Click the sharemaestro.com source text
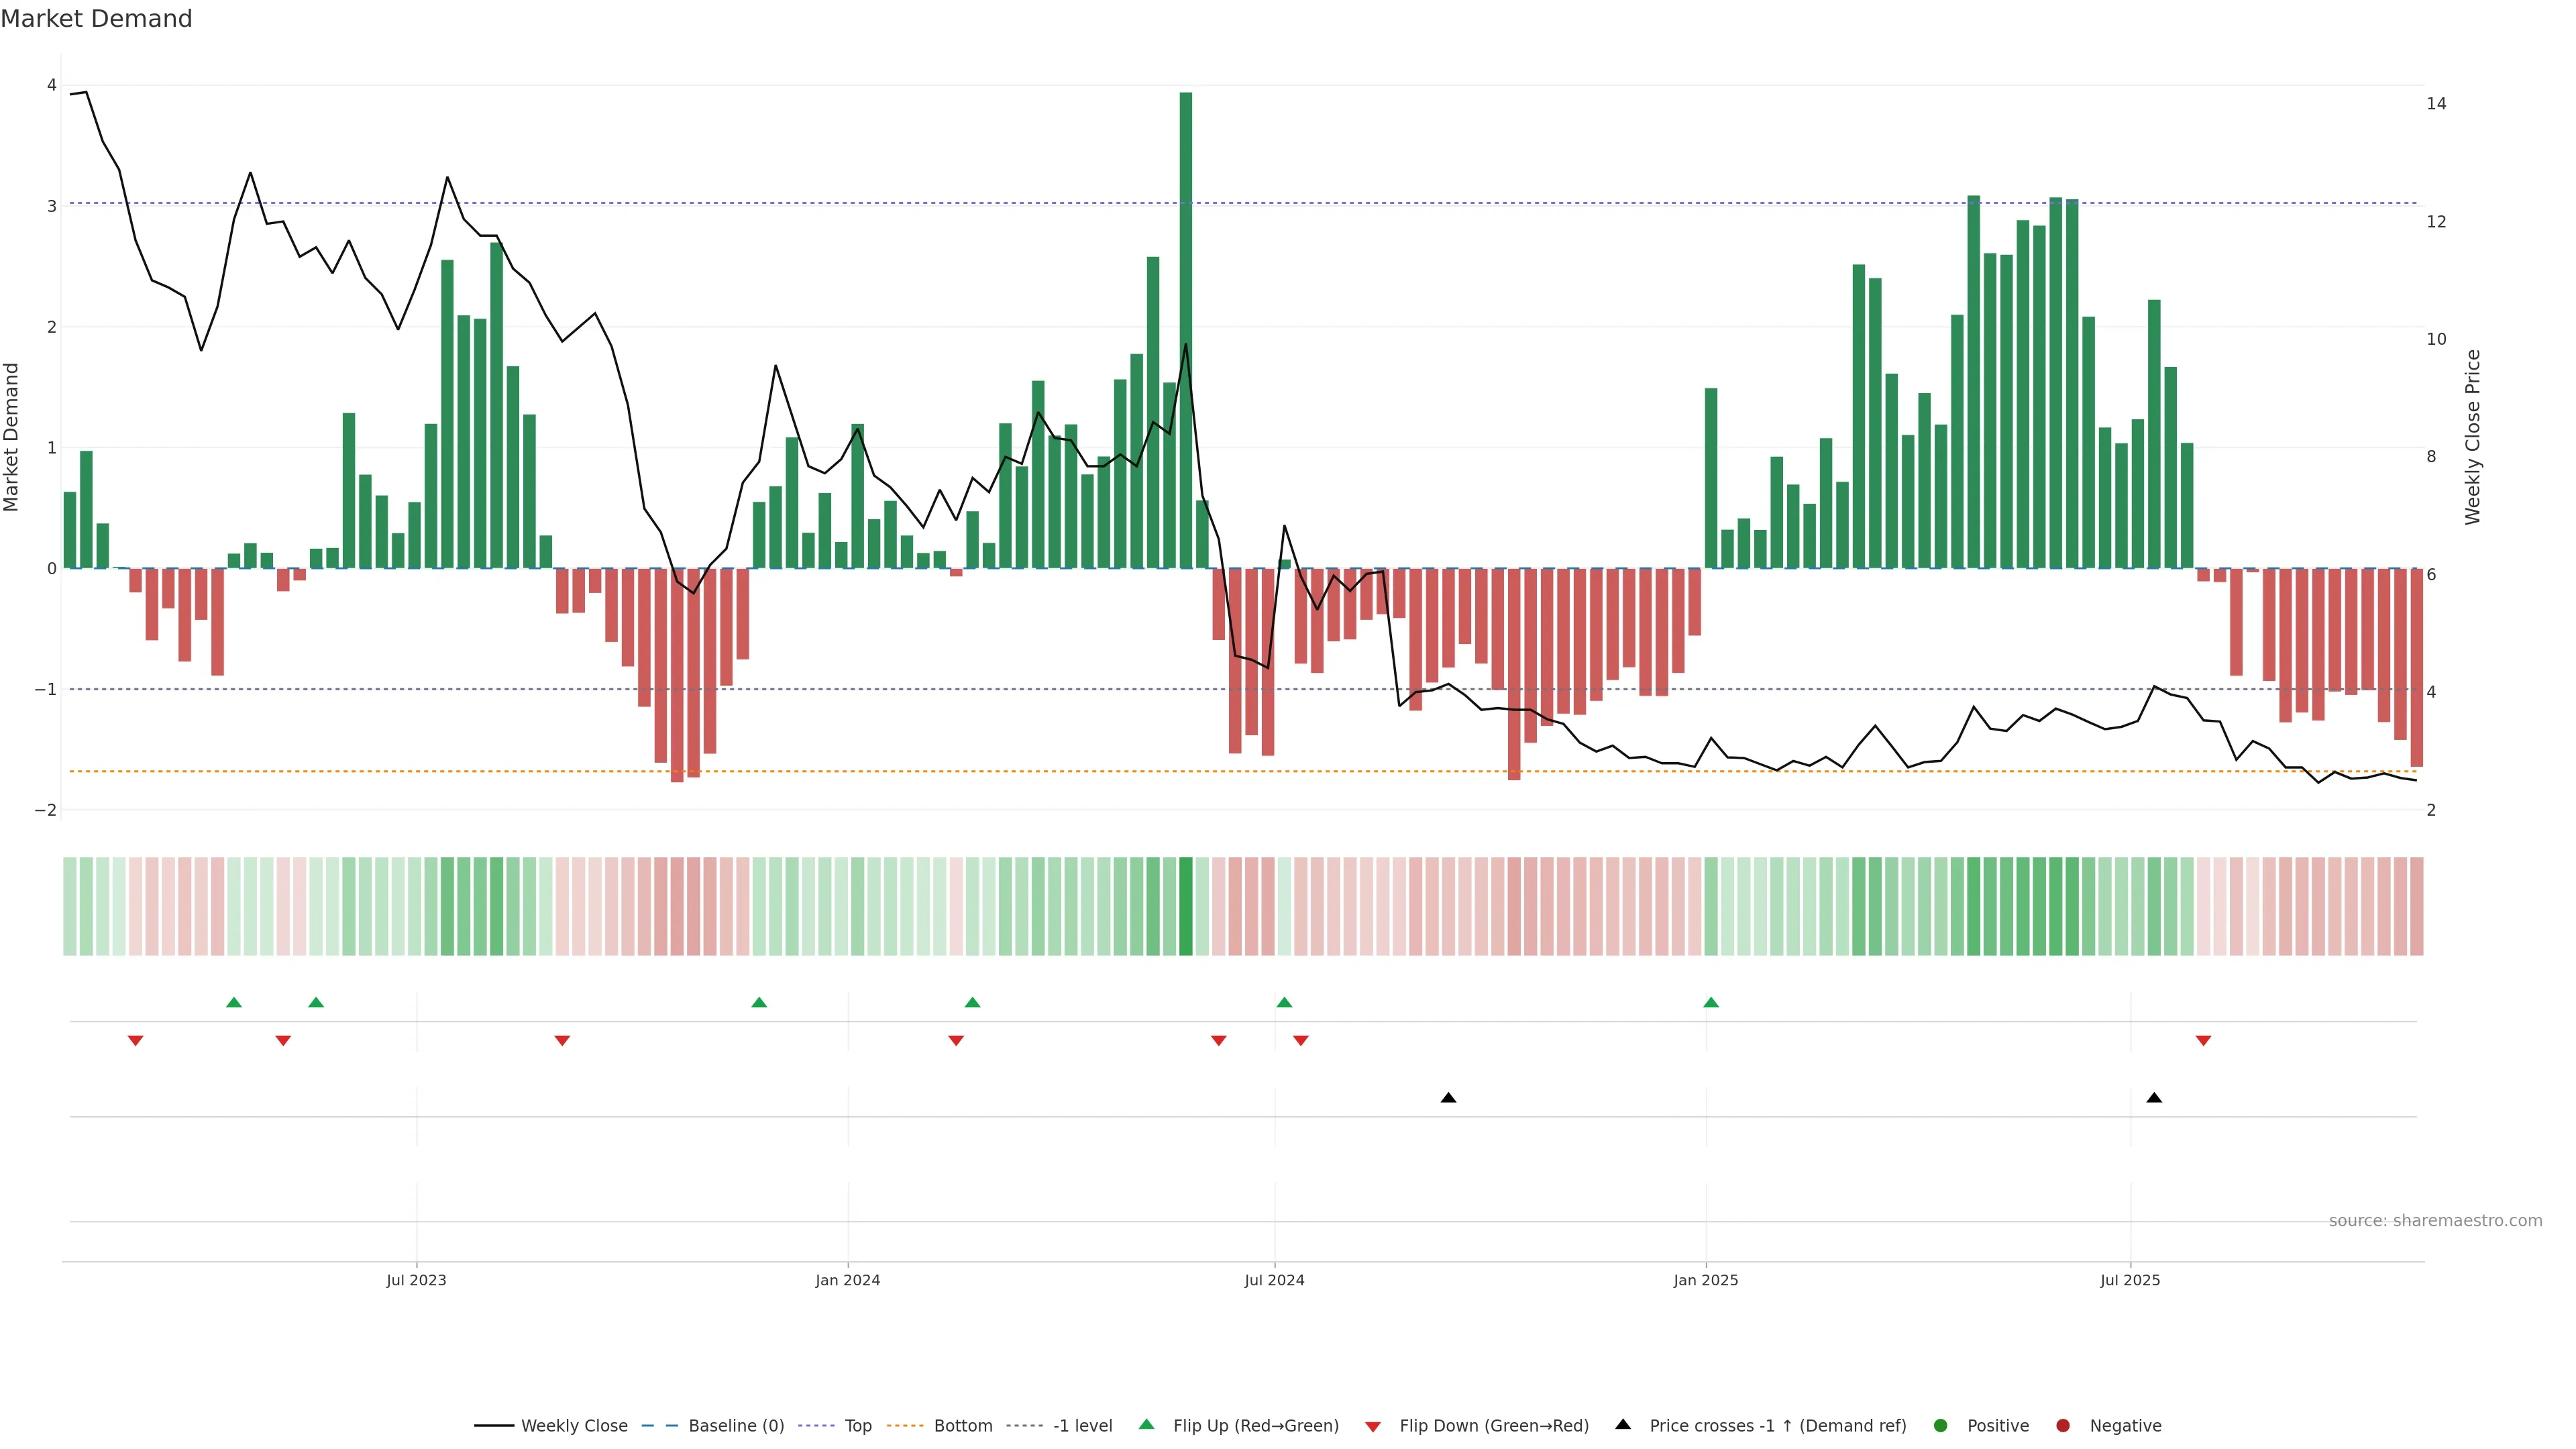This screenshot has width=2576, height=1449. click(2435, 1221)
